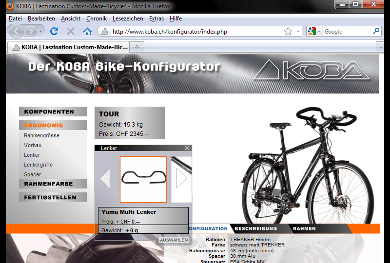Viewport: 390px width, 263px height.
Task: Open the Bearbeiten menu
Action: pyautogui.click(x=41, y=19)
